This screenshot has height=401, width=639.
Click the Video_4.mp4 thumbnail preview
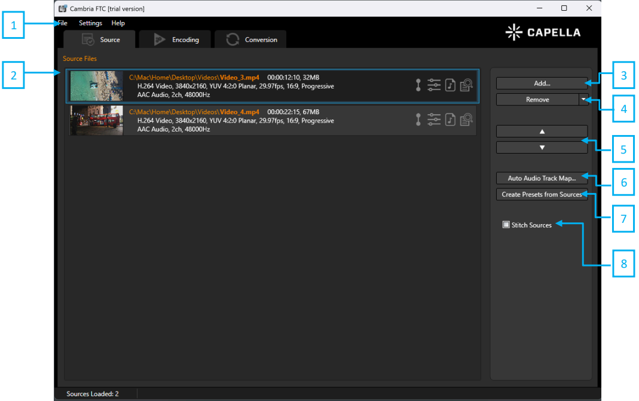coord(96,120)
